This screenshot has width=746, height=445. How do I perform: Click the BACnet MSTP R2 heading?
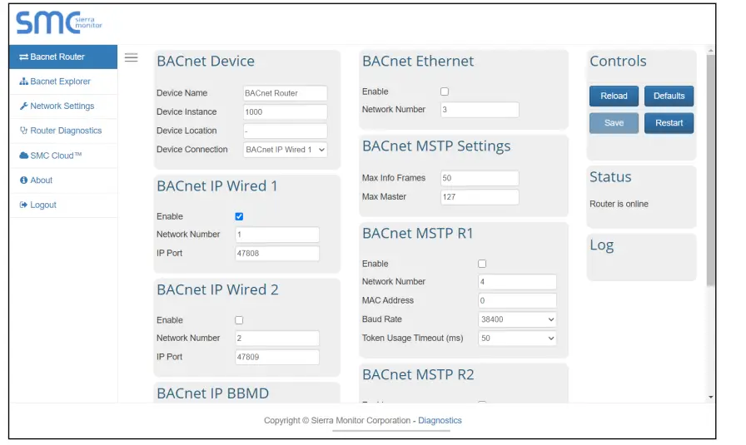tap(418, 374)
